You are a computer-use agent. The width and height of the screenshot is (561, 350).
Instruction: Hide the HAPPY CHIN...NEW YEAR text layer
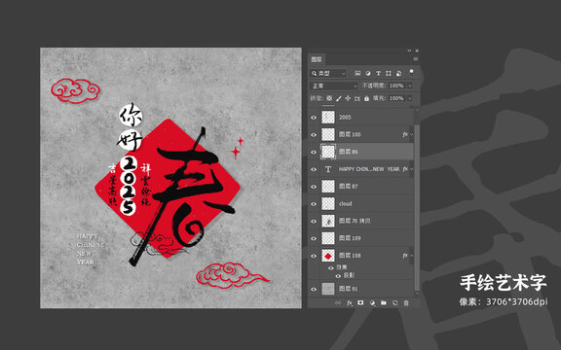(x=314, y=169)
